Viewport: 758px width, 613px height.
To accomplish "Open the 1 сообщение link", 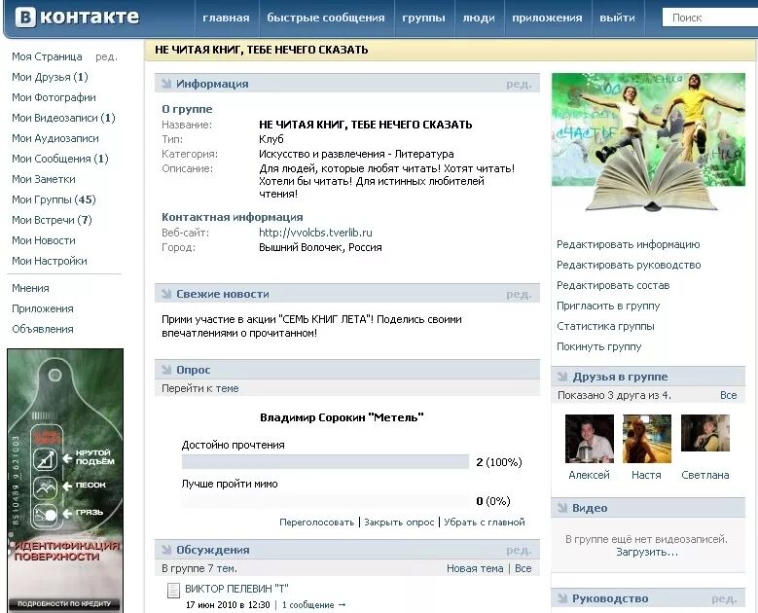I will [x=313, y=605].
